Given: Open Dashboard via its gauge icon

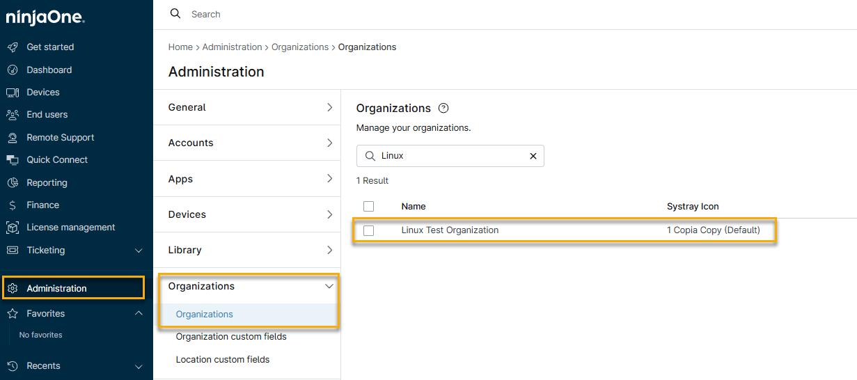Looking at the screenshot, I should pyautogui.click(x=12, y=70).
